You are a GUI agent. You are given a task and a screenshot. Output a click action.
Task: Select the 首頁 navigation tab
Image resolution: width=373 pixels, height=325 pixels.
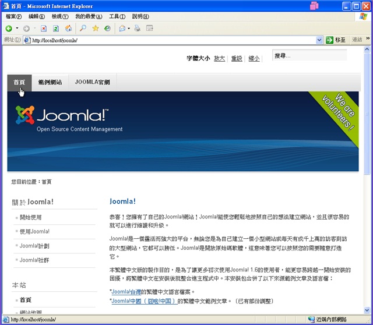pyautogui.click(x=19, y=83)
